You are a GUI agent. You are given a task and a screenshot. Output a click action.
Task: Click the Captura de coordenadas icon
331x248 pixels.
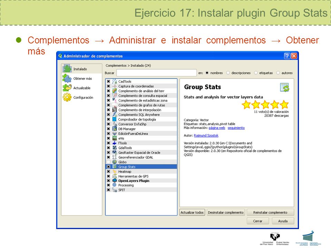coord(114,86)
